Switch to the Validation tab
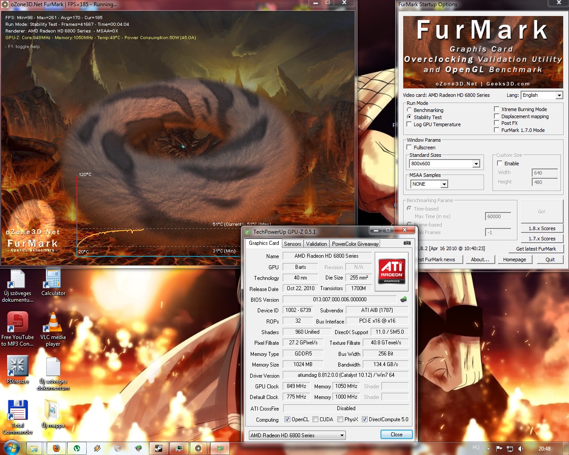Image resolution: width=569 pixels, height=455 pixels. 317,244
